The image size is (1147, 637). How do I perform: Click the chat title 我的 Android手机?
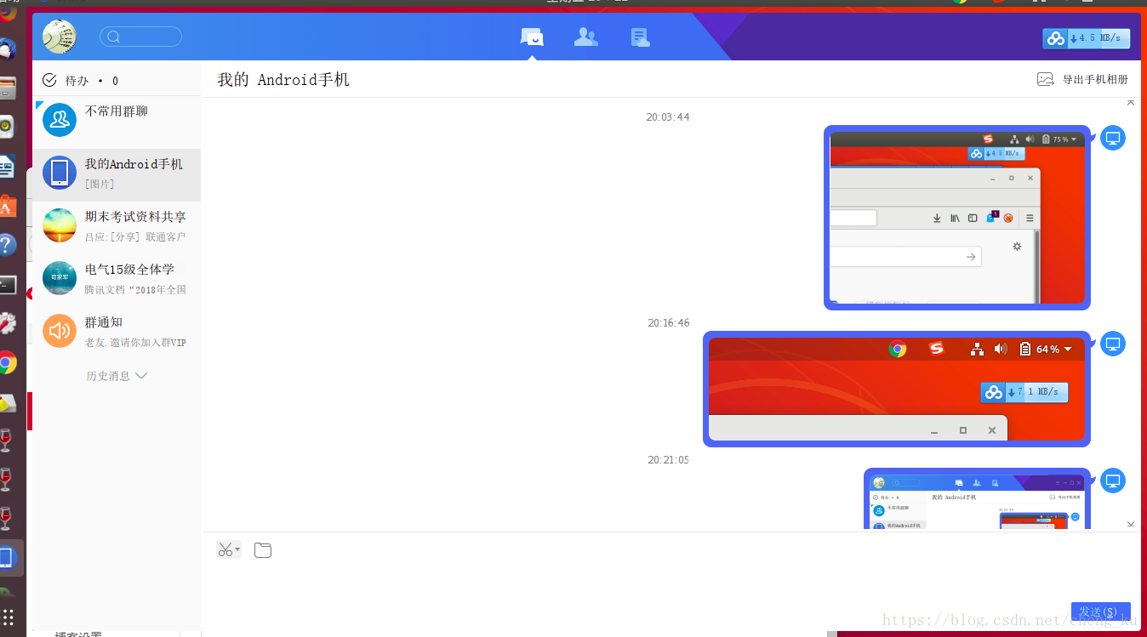click(x=283, y=80)
